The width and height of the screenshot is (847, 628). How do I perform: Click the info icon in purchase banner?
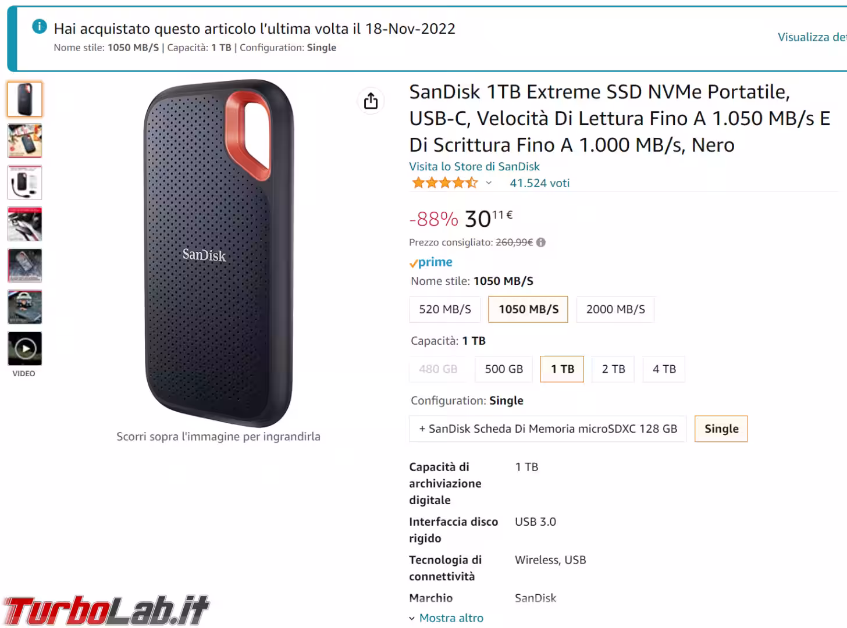pyautogui.click(x=39, y=26)
